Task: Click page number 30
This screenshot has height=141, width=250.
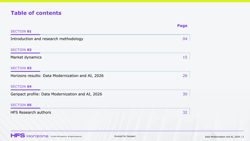Action: pos(185,94)
